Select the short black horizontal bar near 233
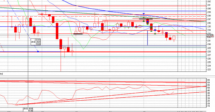The height and width of the screenshot is (112, 215). point(78,34)
